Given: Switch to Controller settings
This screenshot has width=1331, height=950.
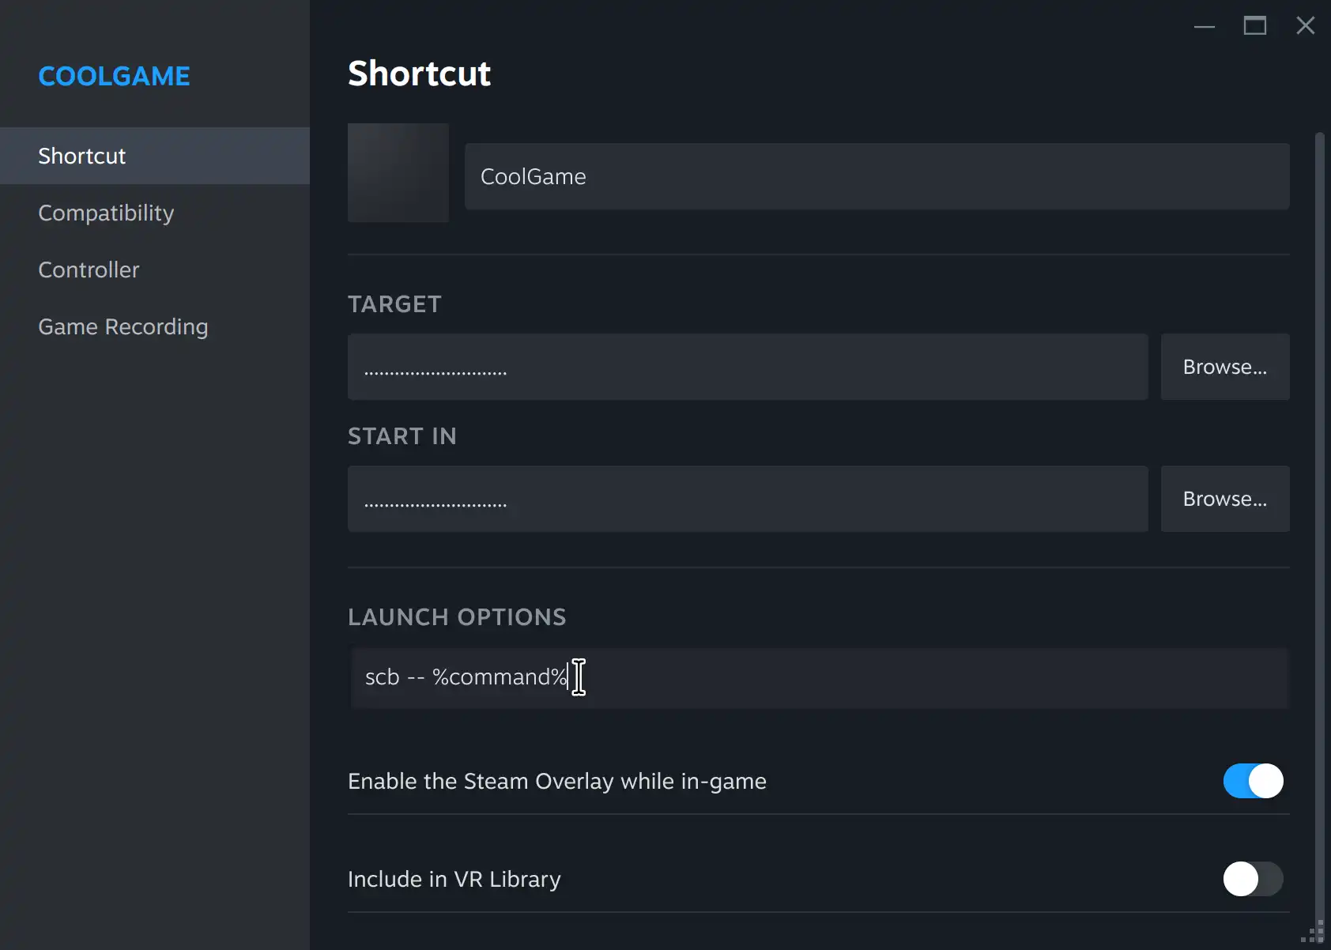Looking at the screenshot, I should coord(89,270).
